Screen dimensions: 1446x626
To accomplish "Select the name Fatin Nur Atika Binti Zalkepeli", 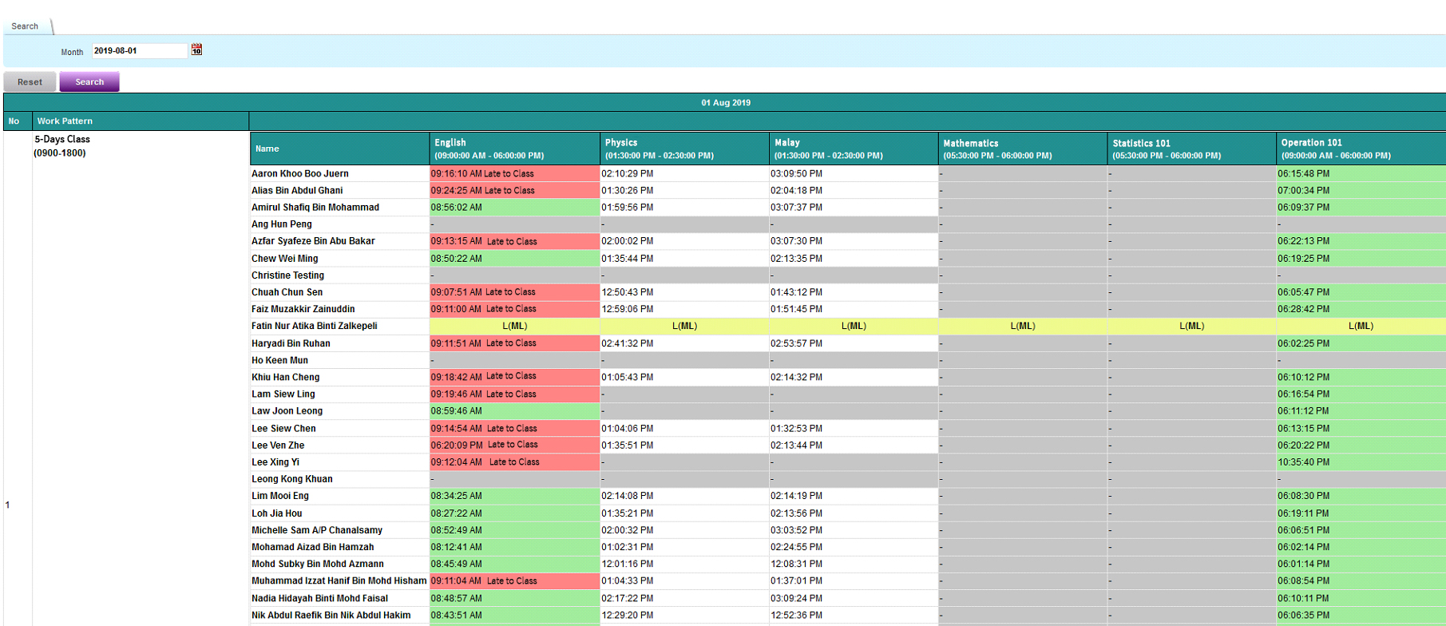I will 314,326.
